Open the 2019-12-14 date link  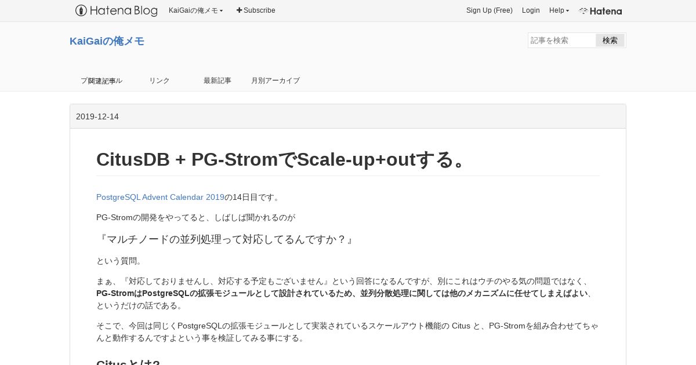coord(97,116)
